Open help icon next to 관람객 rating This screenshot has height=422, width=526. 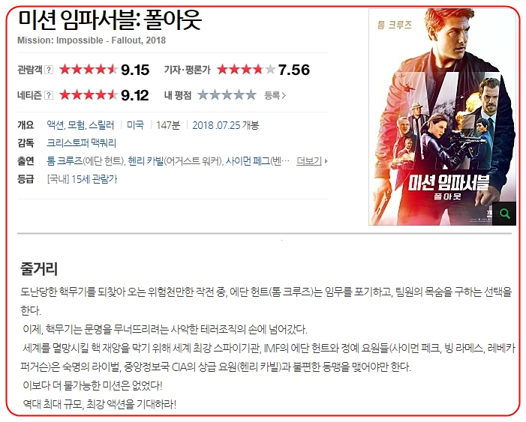[x=49, y=70]
